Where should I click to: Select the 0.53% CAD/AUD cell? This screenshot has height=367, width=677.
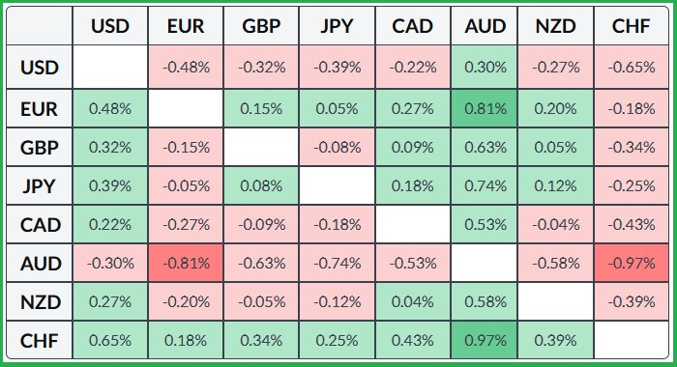484,225
